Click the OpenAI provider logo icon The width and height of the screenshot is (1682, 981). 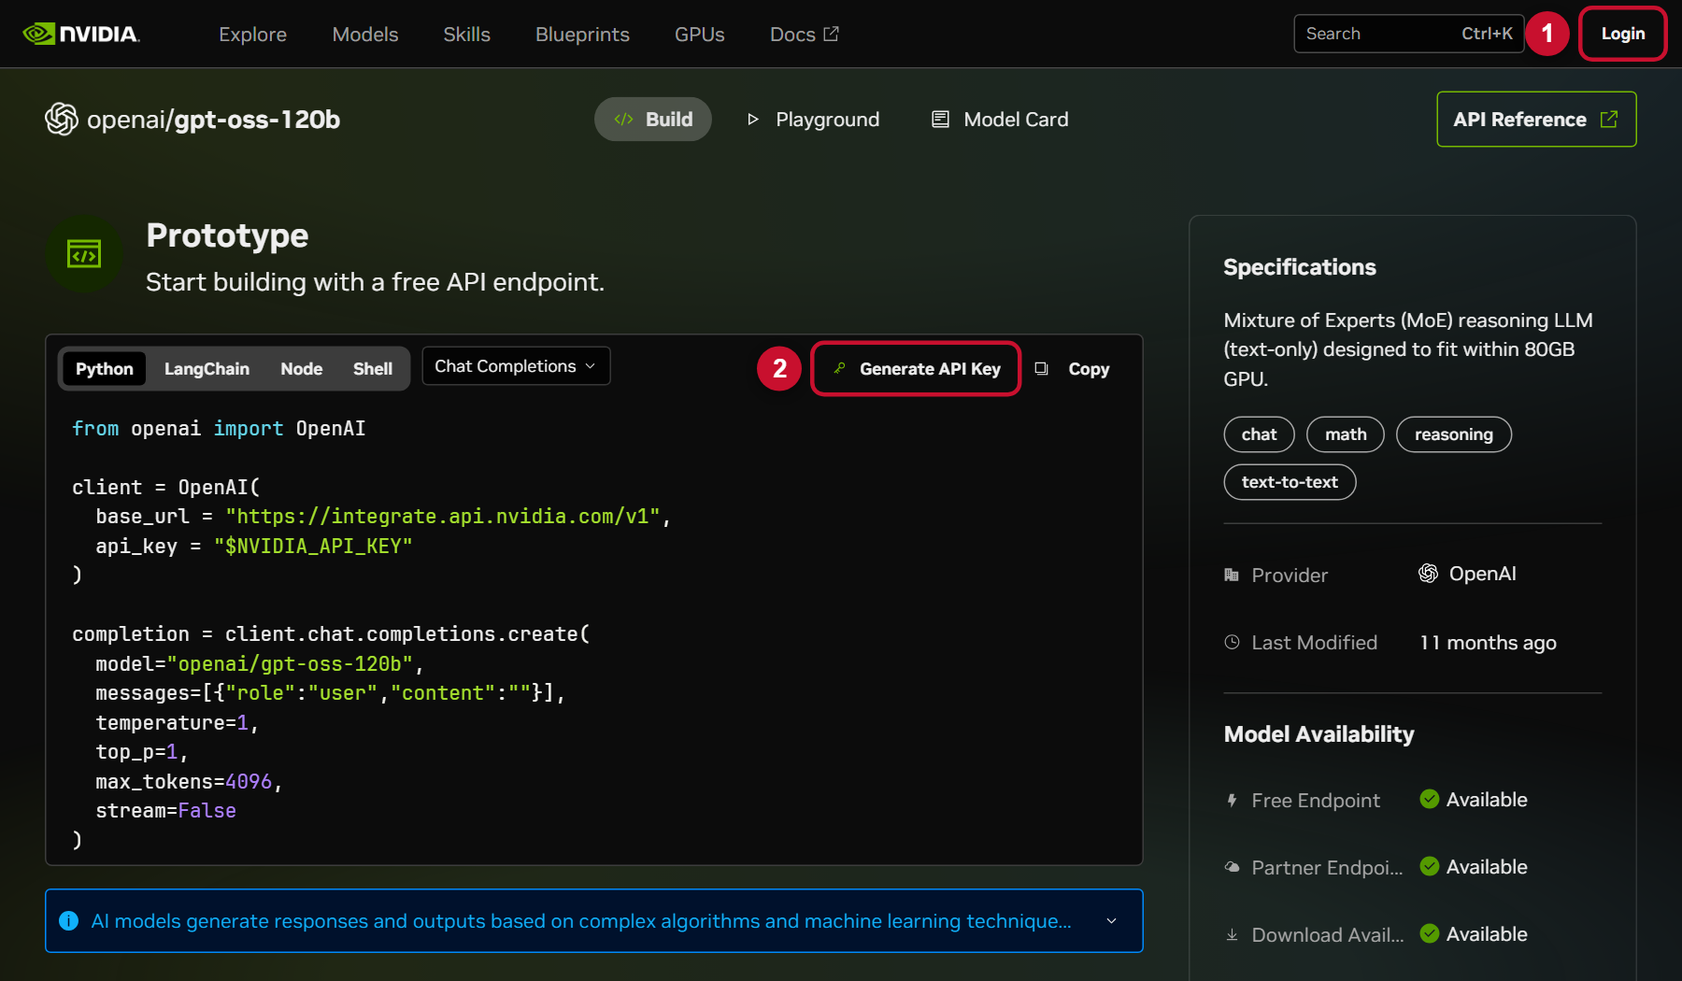point(1428,573)
